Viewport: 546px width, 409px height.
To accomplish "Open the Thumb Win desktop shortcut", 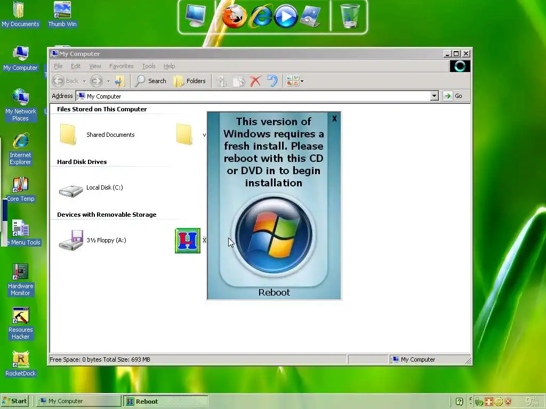I will coord(62,14).
